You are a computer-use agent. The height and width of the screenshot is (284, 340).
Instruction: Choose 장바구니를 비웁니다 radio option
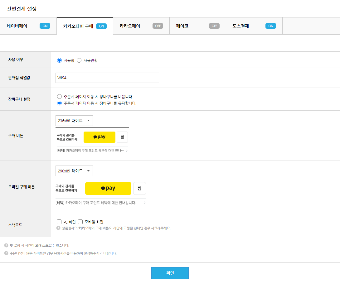59,96
